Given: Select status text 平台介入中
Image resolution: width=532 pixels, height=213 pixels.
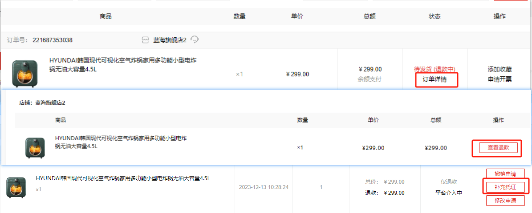Looking at the screenshot, I should pos(449,193).
